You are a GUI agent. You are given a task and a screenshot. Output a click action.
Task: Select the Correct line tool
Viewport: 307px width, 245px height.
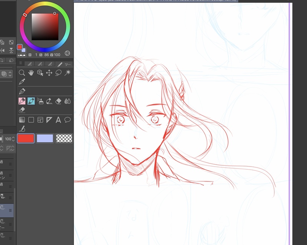coord(22,129)
